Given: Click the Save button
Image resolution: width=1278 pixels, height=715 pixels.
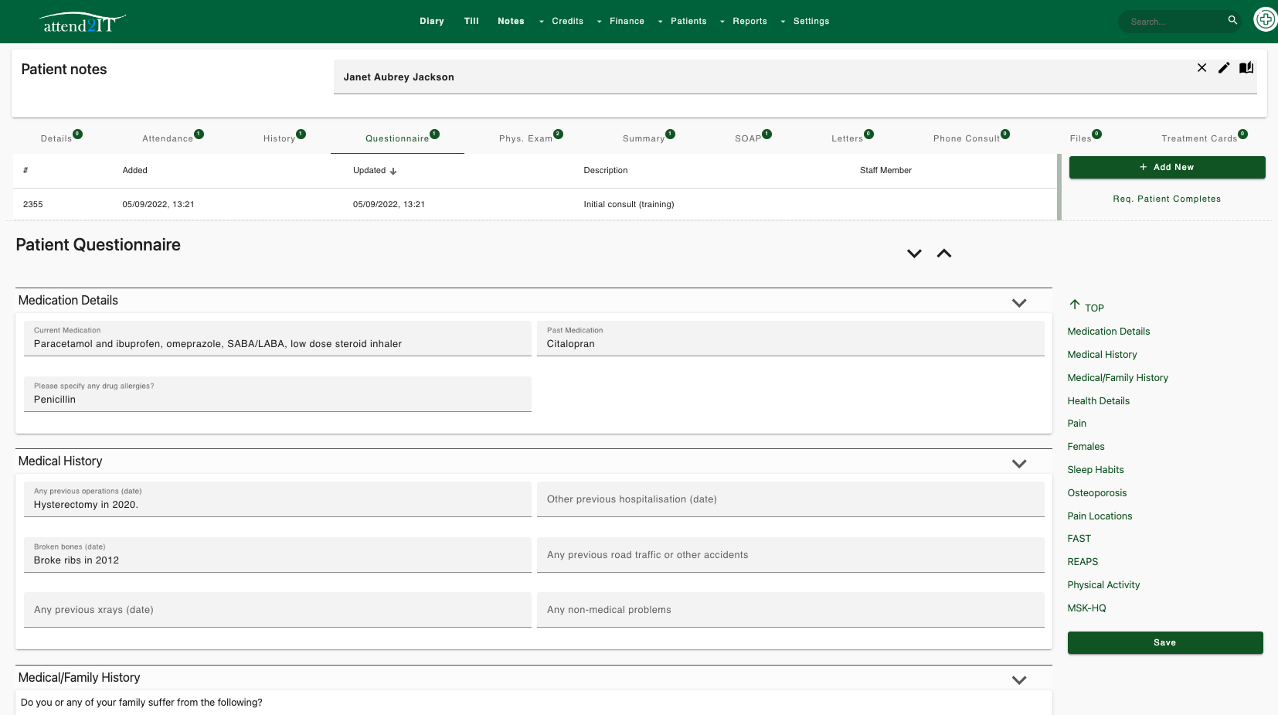Looking at the screenshot, I should (x=1165, y=642).
